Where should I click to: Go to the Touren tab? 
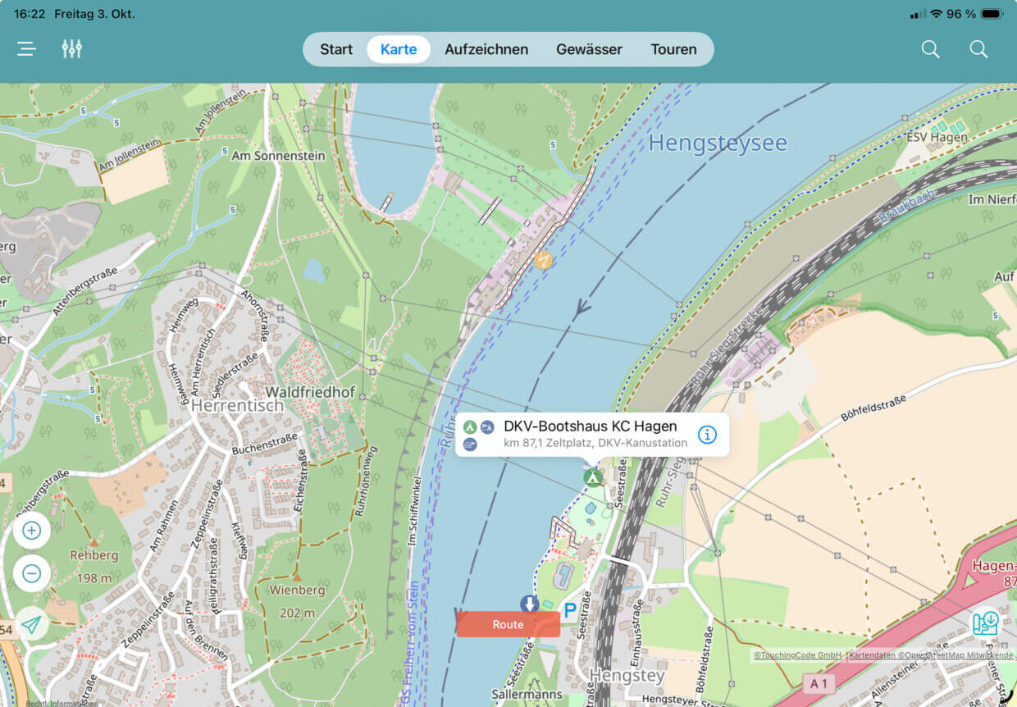pos(673,49)
